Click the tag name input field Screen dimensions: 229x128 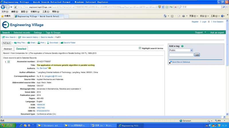(181, 55)
